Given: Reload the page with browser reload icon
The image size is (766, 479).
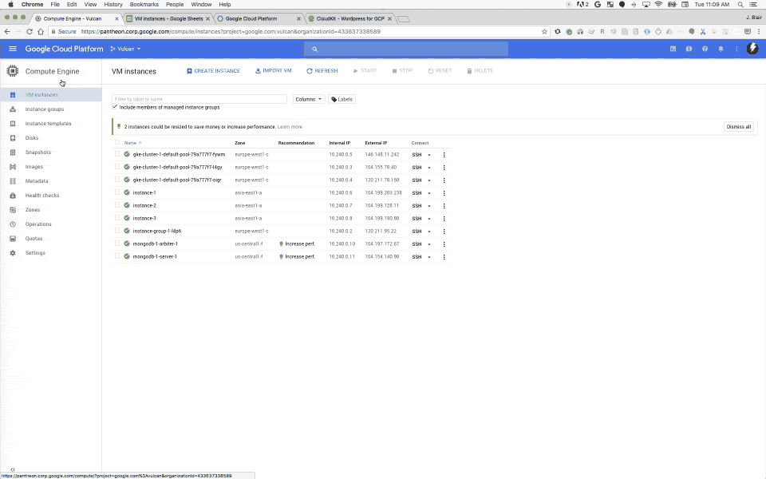Looking at the screenshot, I should [x=30, y=31].
